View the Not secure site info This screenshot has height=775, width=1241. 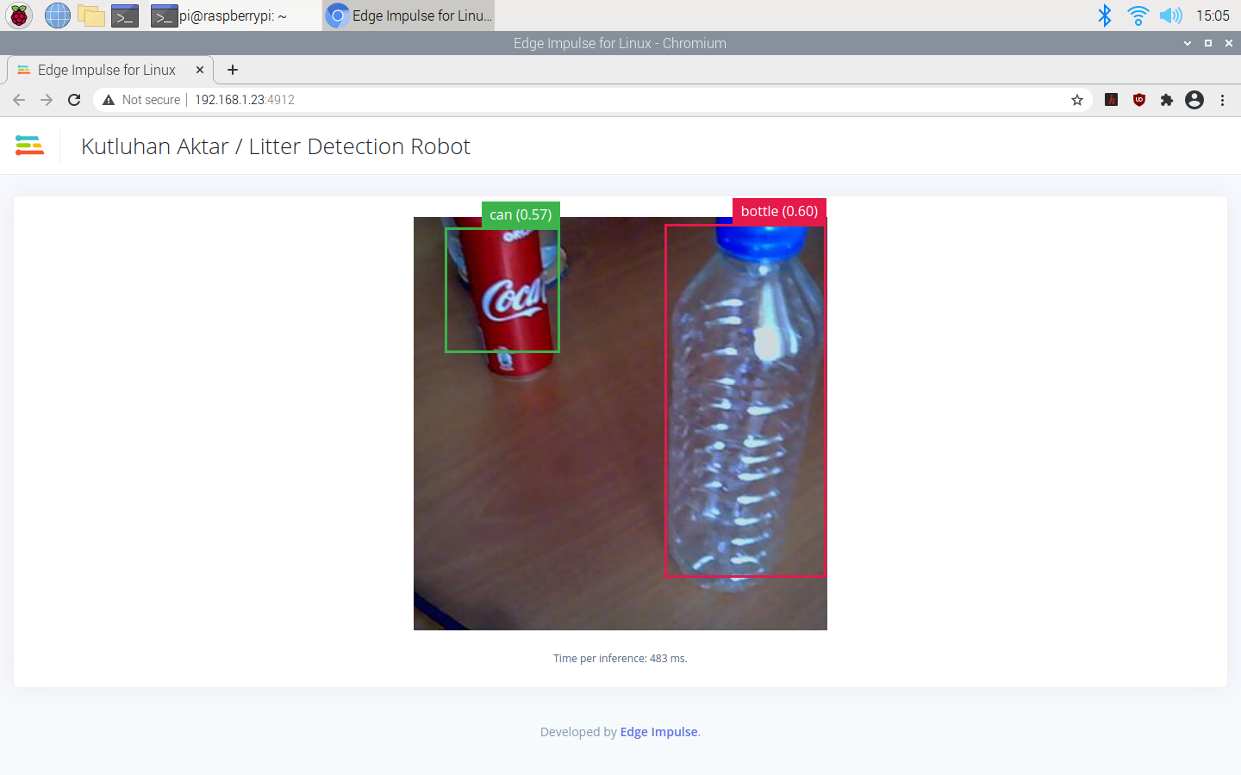141,100
